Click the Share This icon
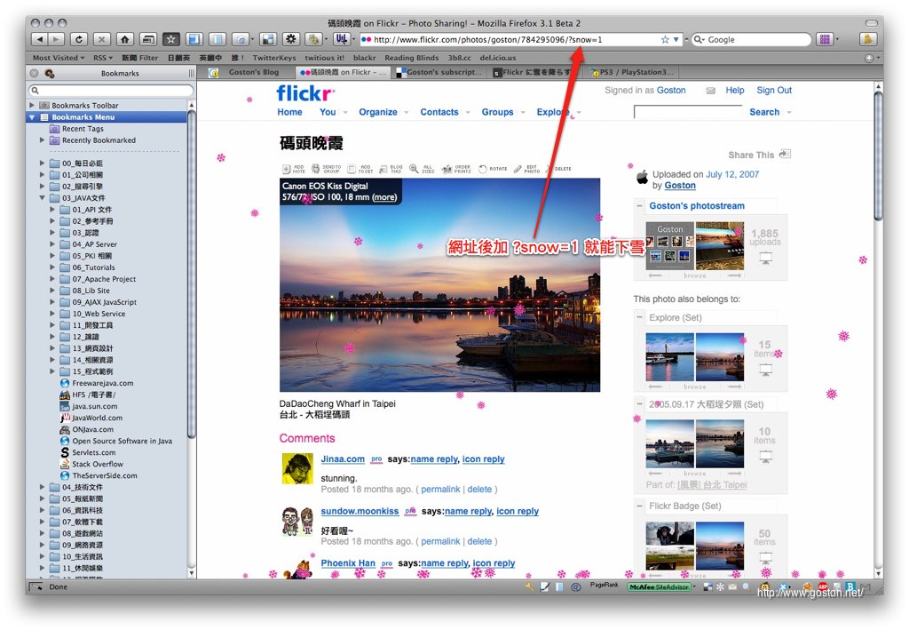 [x=785, y=155]
